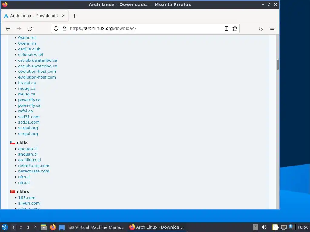
Task: Close the Arch Linux - Downloads tab
Action: [x=63, y=16]
